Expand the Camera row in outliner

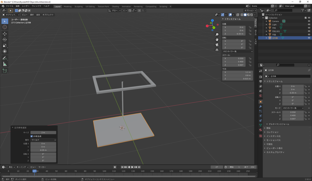[x=266, y=21]
